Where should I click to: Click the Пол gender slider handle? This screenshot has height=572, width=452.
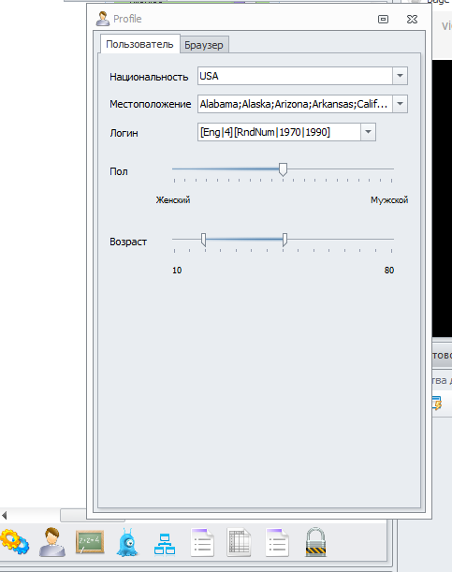[x=283, y=169]
